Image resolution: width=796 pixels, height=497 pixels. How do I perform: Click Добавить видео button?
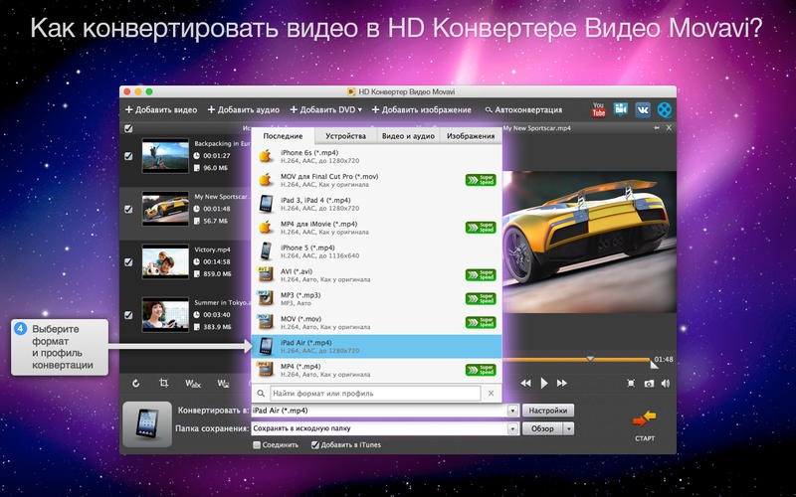pos(161,109)
